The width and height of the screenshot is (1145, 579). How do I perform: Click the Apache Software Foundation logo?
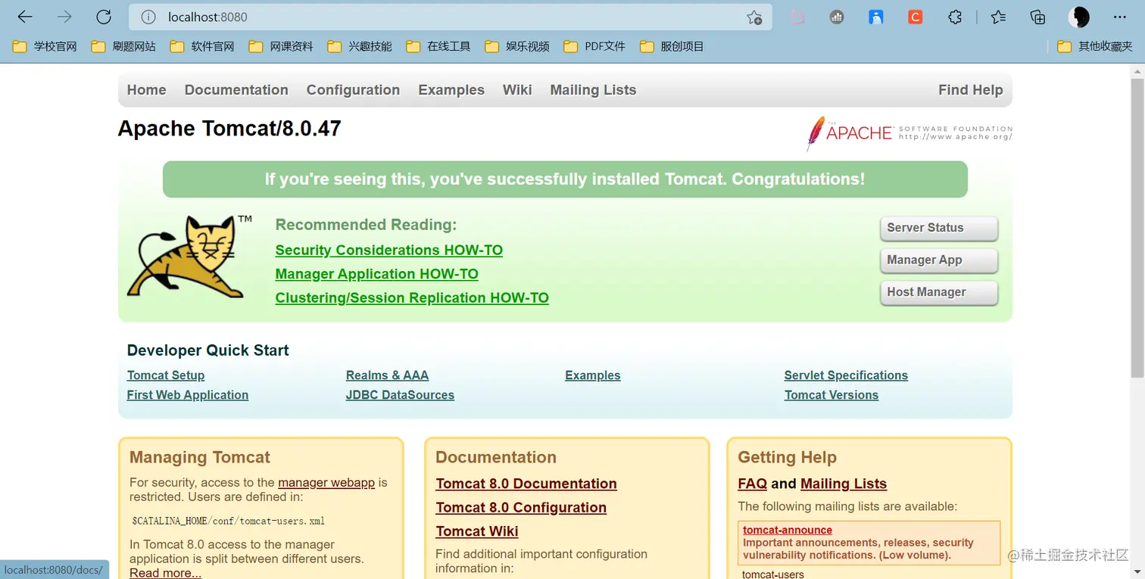click(x=909, y=133)
